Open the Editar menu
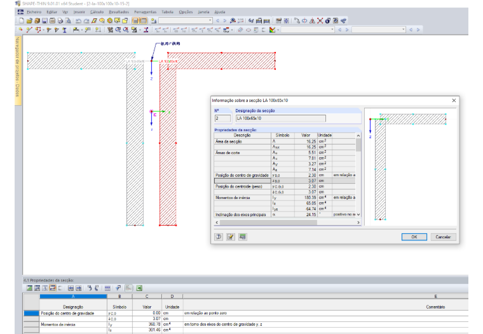Screen dimensions: 483x334 point(51,12)
